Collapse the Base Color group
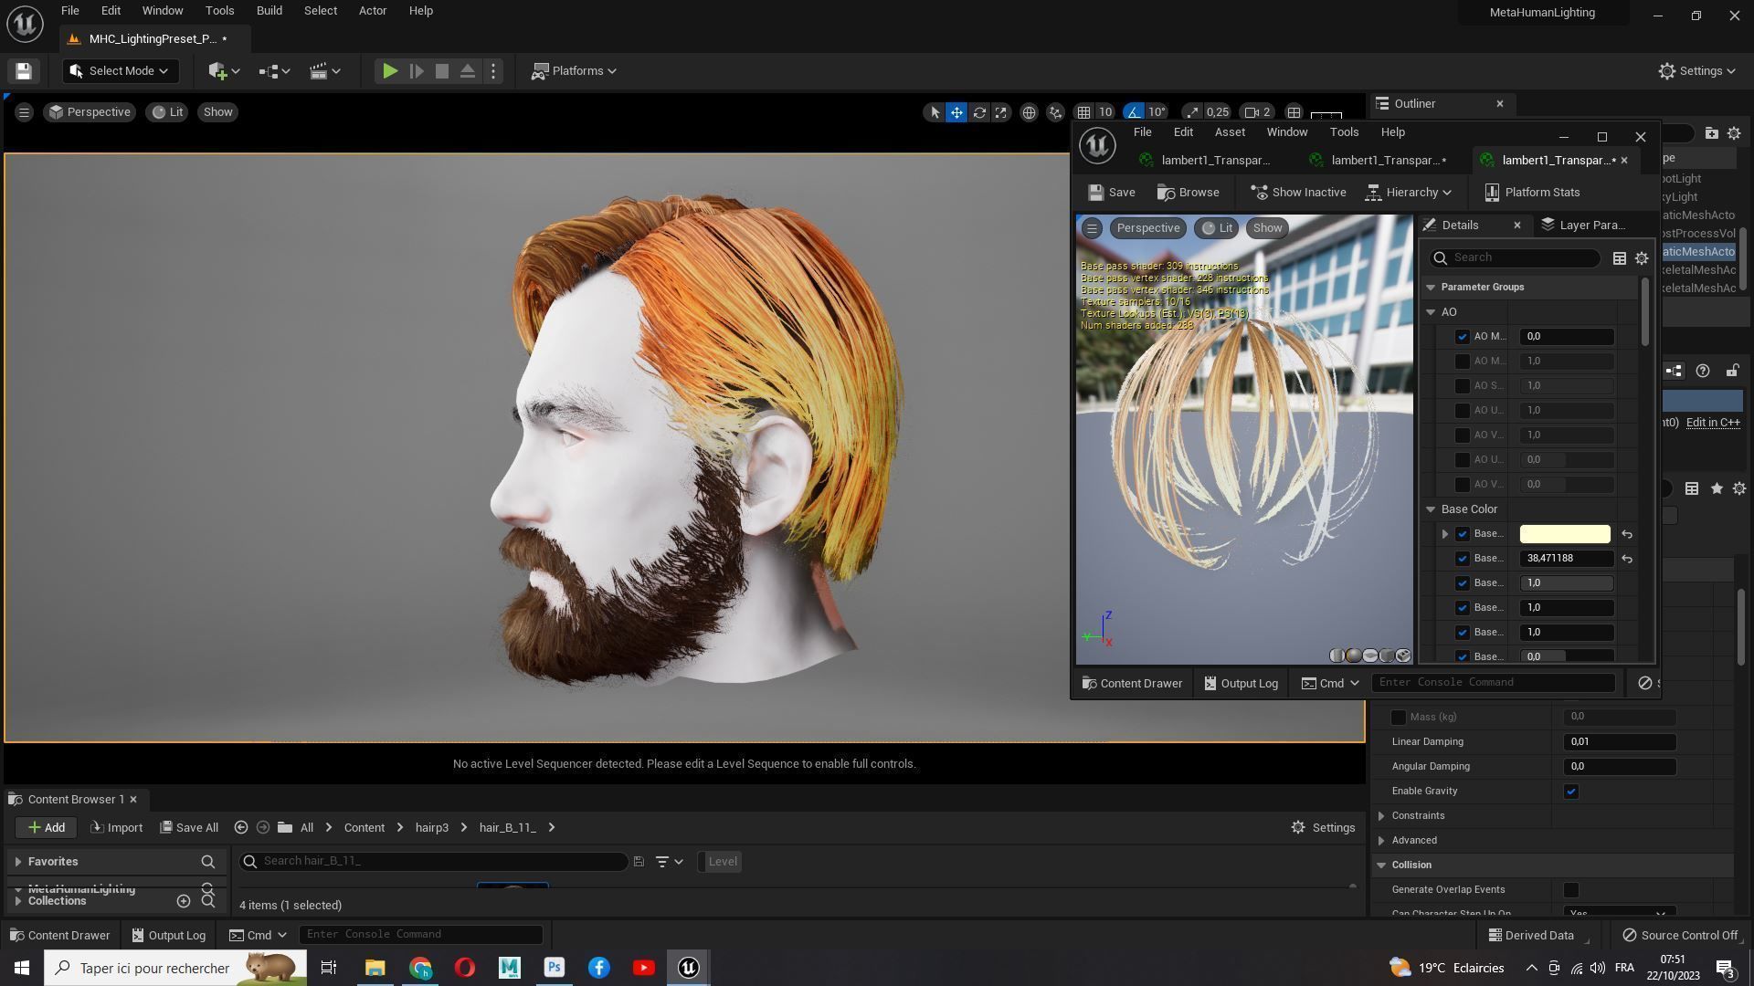1754x986 pixels. (1431, 509)
